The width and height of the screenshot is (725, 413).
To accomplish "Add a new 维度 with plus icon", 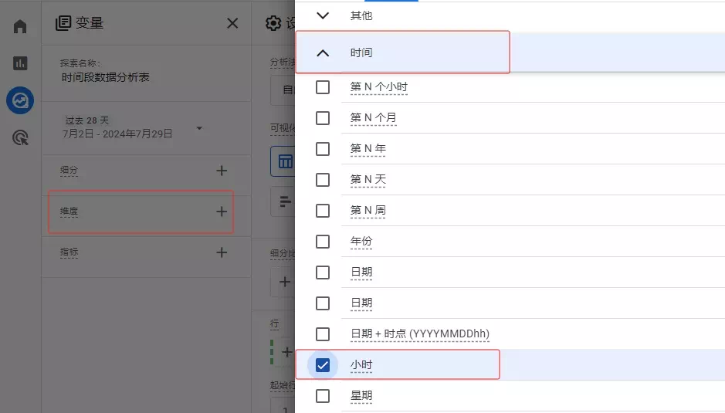I will [222, 211].
